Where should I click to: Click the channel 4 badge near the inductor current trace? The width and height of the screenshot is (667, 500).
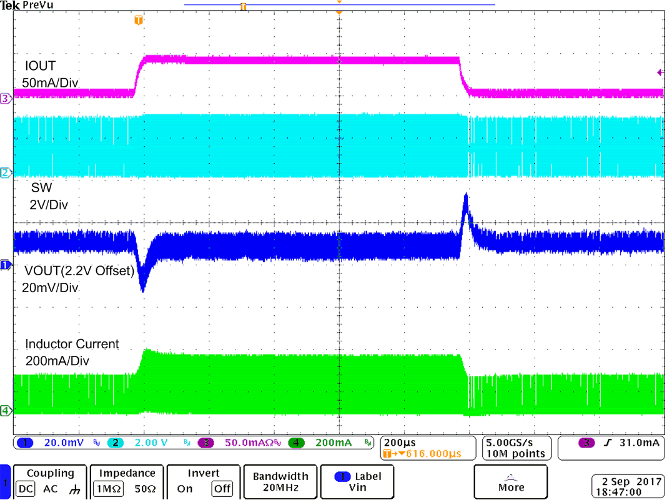click(x=6, y=411)
